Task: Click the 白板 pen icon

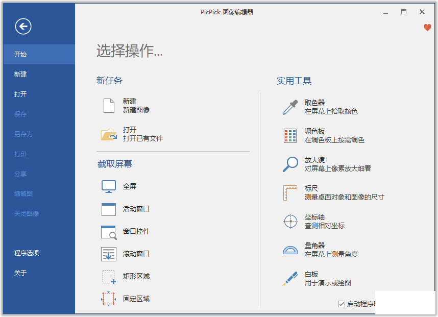Action: pos(290,278)
